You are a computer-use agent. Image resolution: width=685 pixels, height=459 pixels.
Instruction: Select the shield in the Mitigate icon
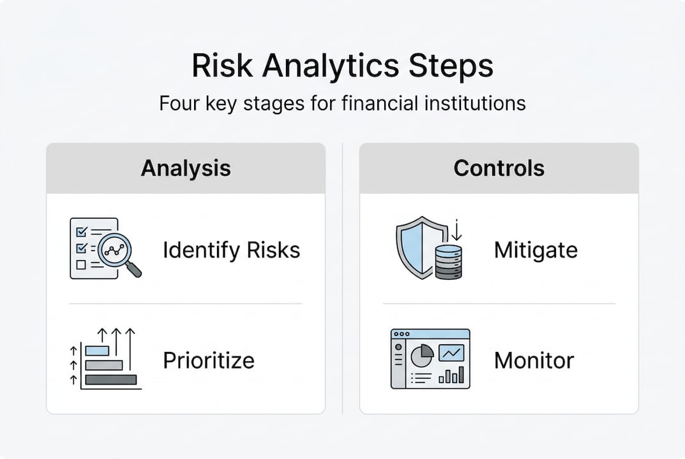415,245
